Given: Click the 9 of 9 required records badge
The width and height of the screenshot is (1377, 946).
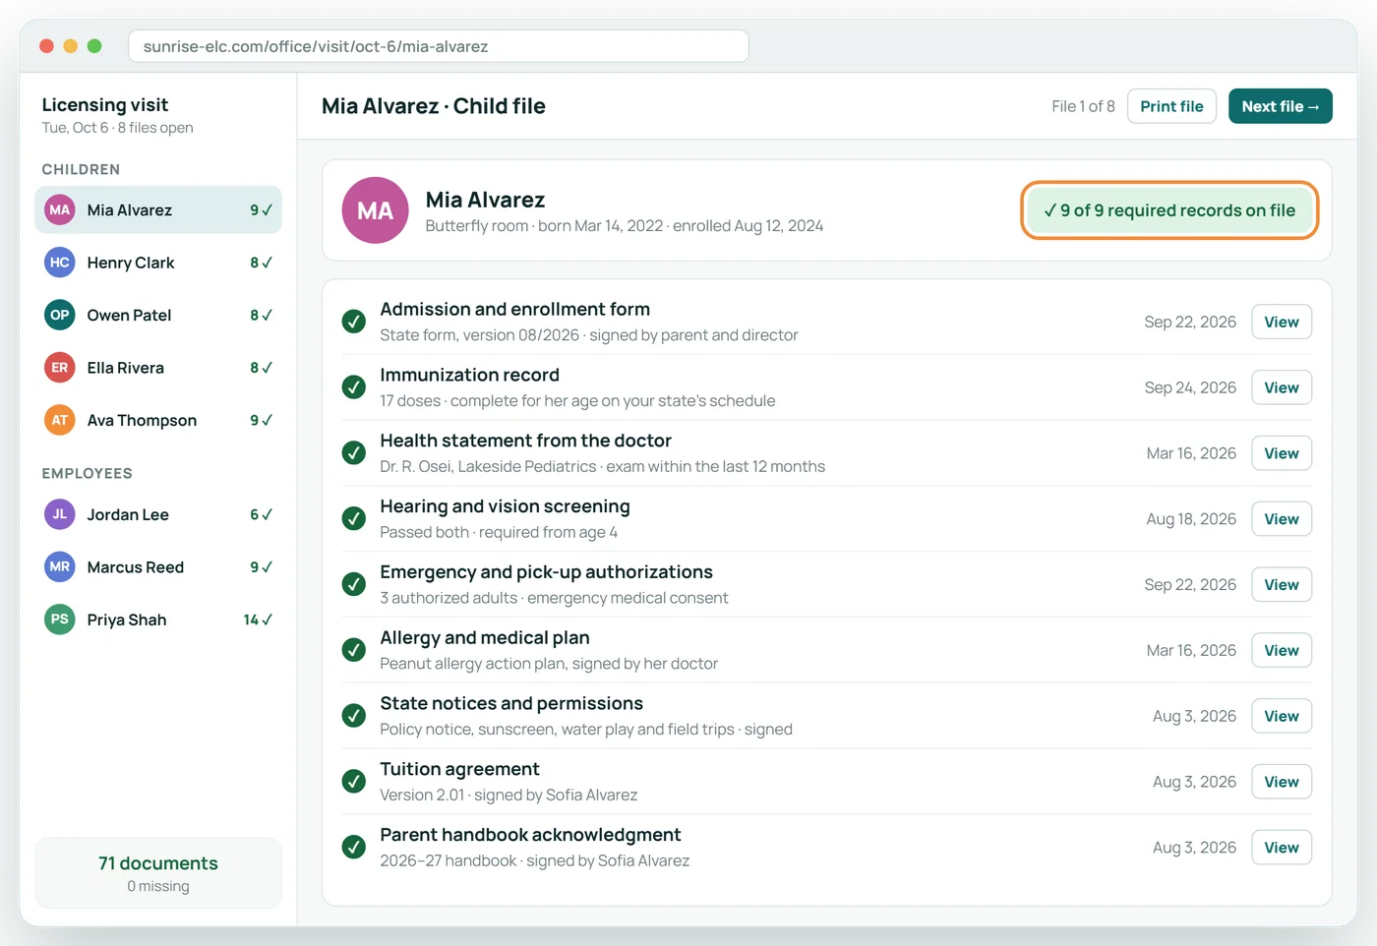Looking at the screenshot, I should point(1169,210).
